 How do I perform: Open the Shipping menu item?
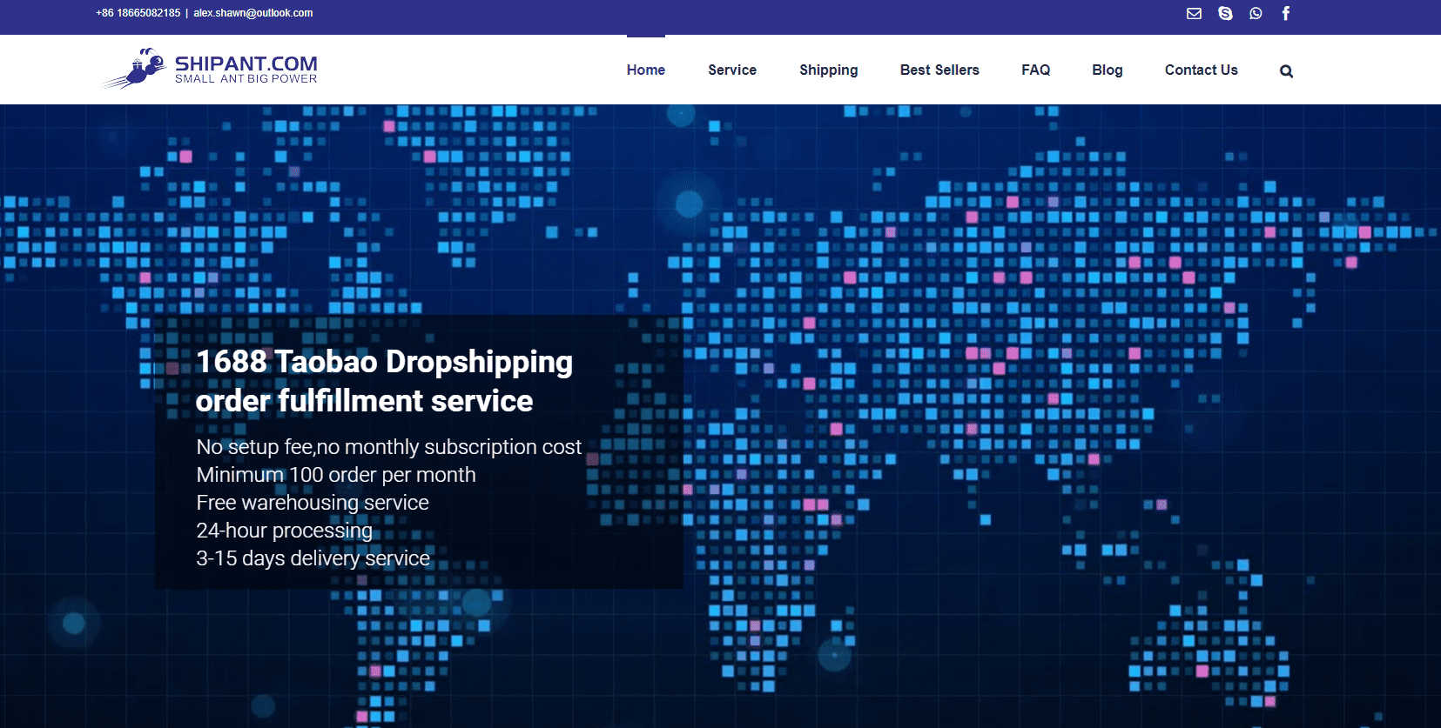(829, 70)
